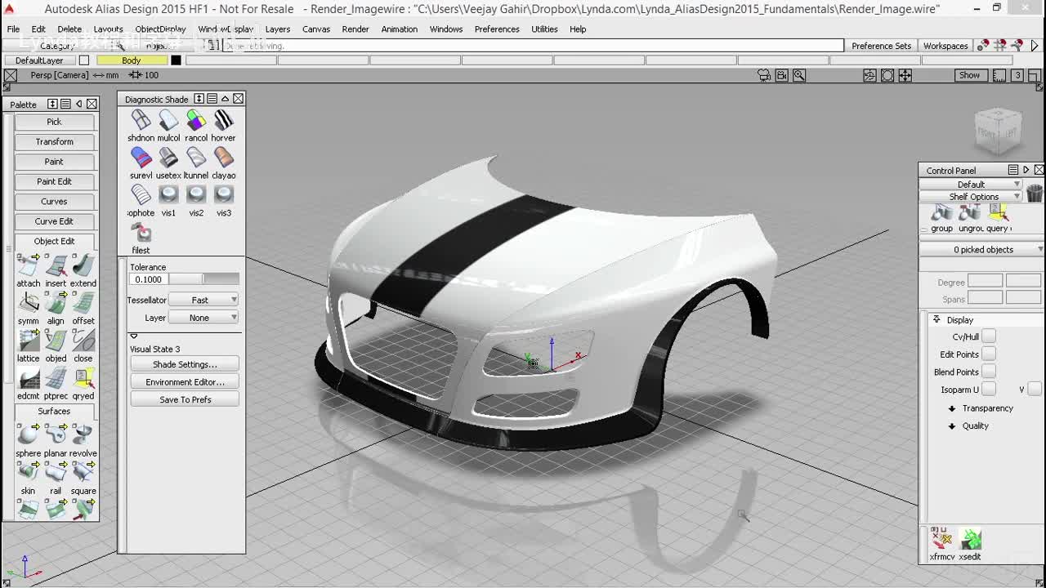
Task: Click the look-at zoom magnifier icon
Action: pos(799,75)
